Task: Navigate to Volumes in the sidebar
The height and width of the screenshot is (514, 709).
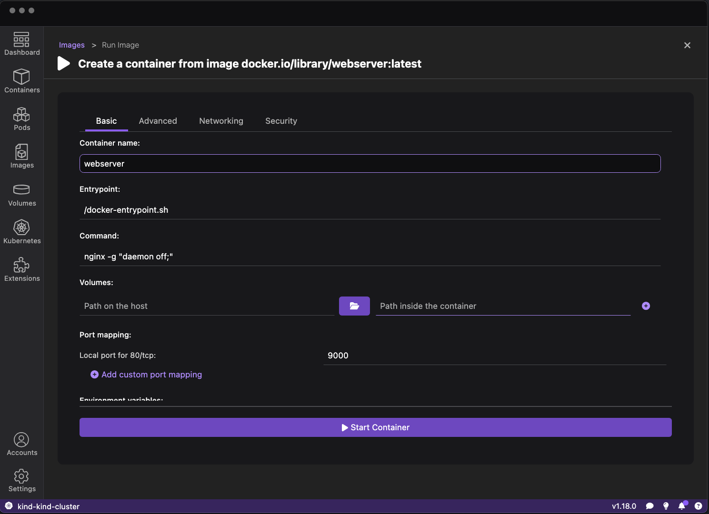Action: pyautogui.click(x=22, y=195)
